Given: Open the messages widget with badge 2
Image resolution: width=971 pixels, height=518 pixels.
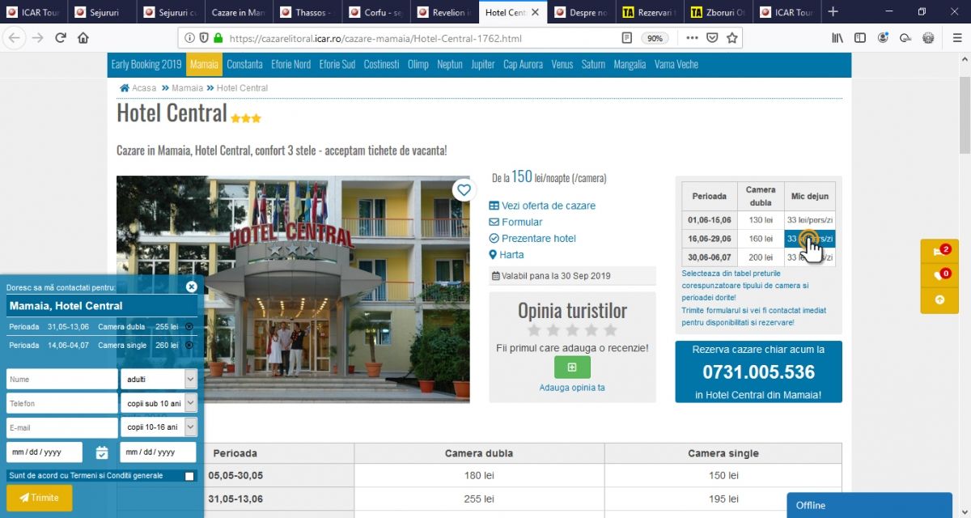Looking at the screenshot, I should 939,252.
